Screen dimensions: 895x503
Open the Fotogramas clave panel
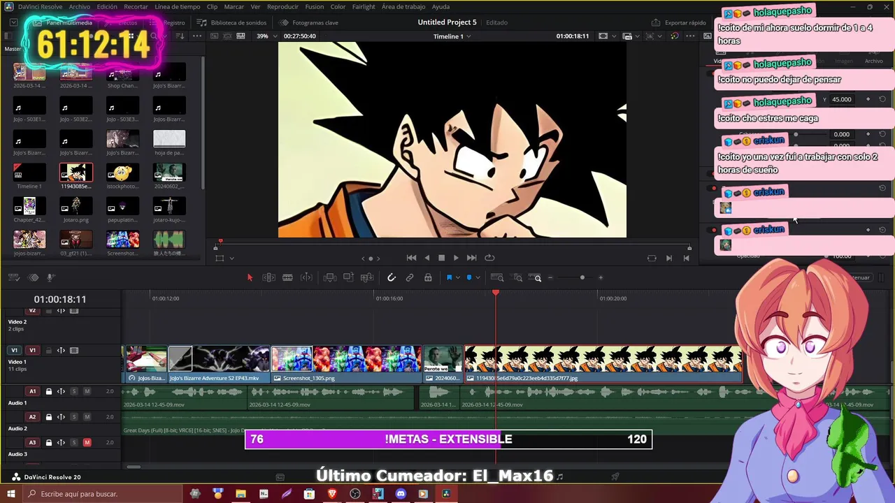pos(308,22)
